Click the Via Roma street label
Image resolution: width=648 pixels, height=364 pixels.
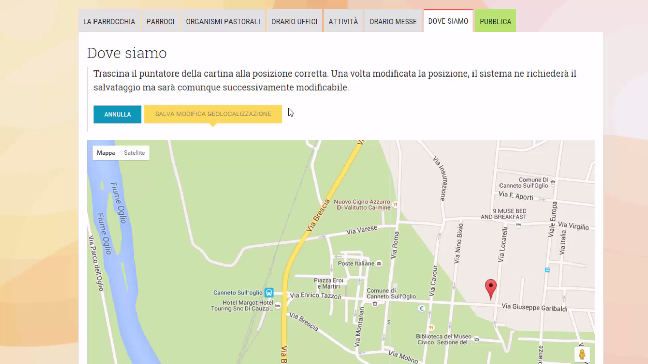(x=395, y=245)
